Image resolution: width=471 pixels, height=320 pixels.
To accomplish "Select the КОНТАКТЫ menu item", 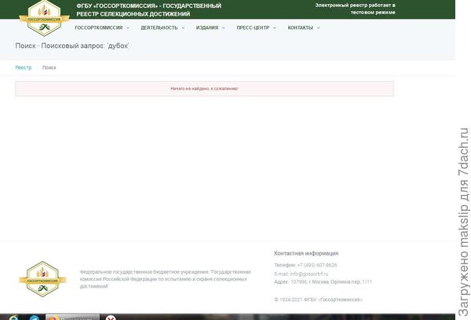I will pyautogui.click(x=303, y=28).
